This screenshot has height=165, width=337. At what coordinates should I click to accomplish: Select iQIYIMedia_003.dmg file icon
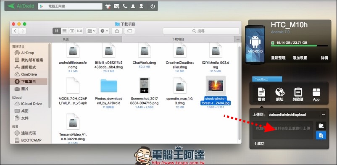[x=216, y=50]
